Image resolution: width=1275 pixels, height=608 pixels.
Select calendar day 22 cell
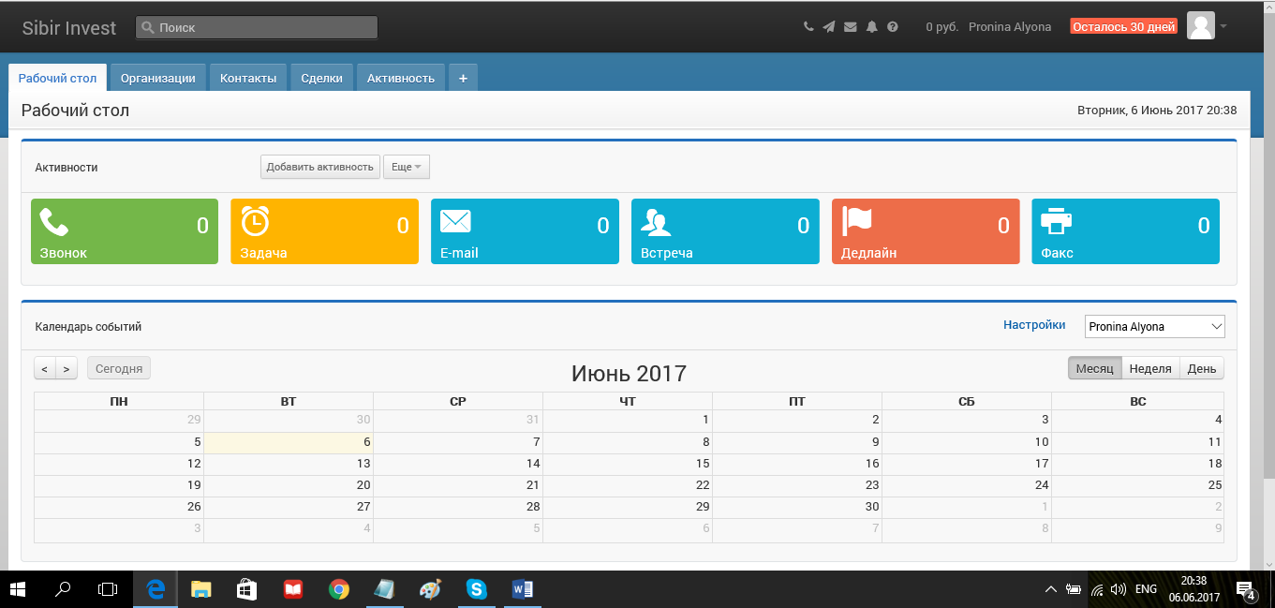point(628,485)
